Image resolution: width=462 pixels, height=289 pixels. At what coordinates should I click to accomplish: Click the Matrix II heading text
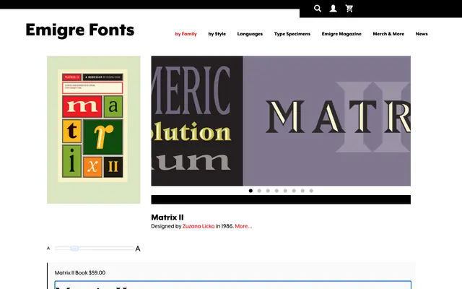point(167,217)
